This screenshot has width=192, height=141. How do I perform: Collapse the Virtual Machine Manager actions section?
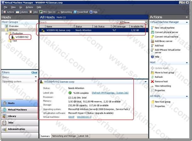[x=187, y=22]
